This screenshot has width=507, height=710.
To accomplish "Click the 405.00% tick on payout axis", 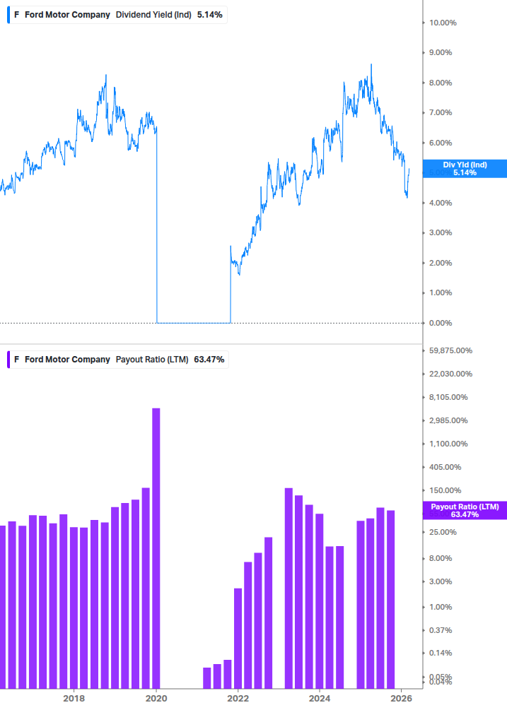I will click(x=445, y=467).
